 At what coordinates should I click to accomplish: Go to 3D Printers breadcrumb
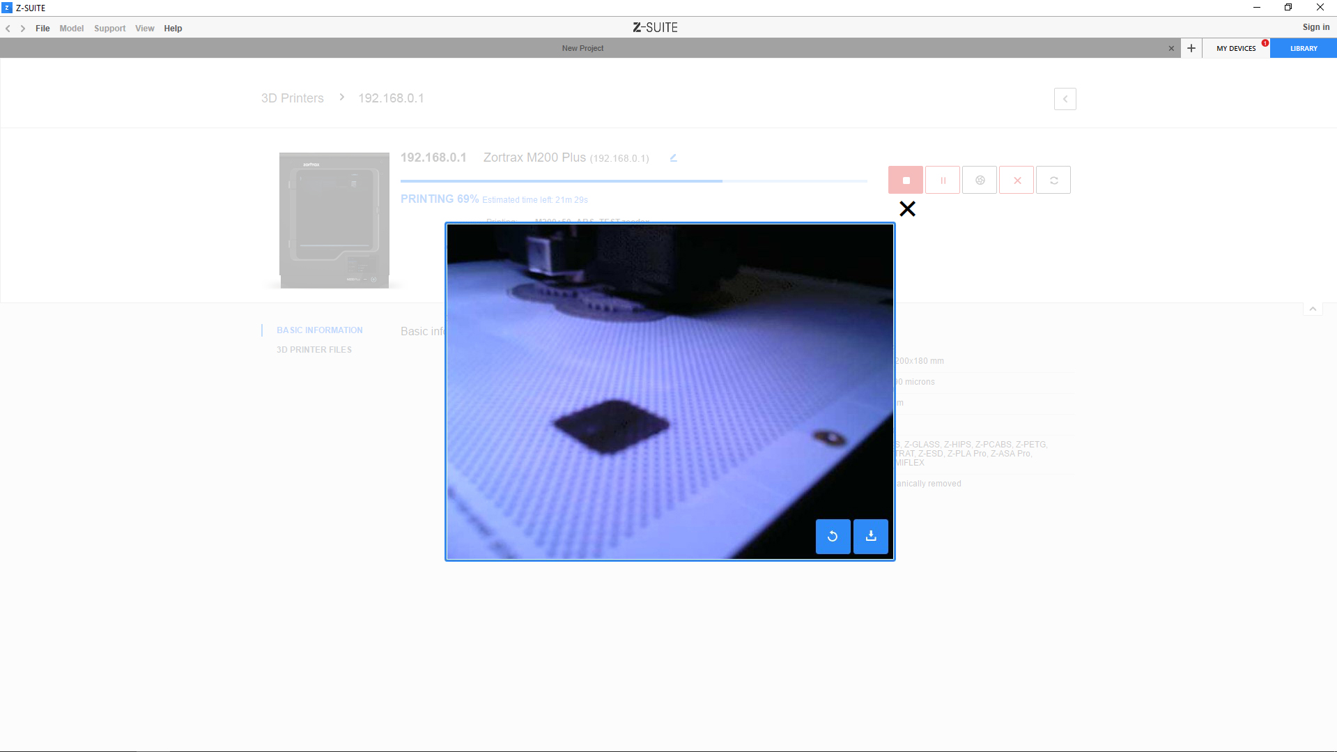[x=293, y=98]
